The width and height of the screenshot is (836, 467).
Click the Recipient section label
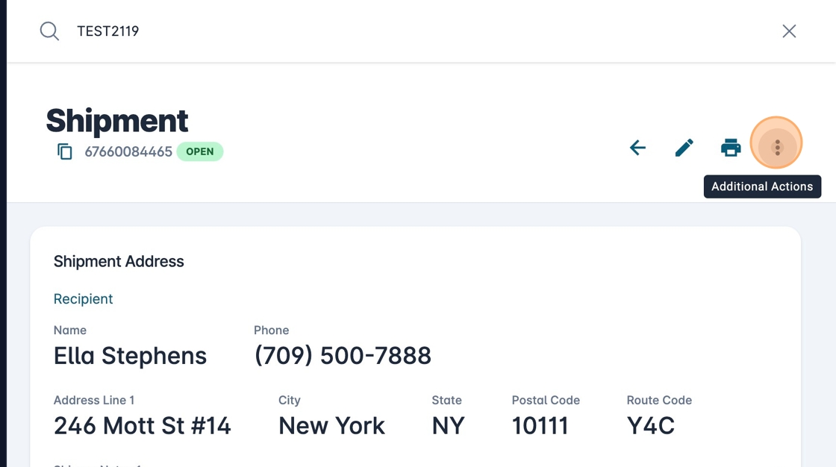tap(84, 299)
